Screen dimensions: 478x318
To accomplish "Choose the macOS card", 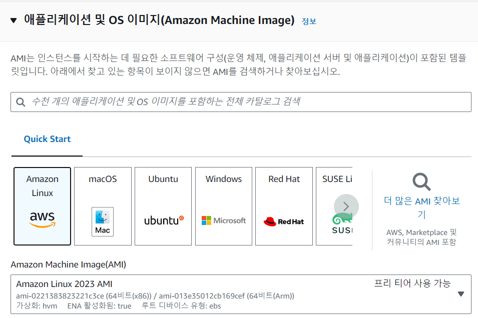I will [103, 206].
